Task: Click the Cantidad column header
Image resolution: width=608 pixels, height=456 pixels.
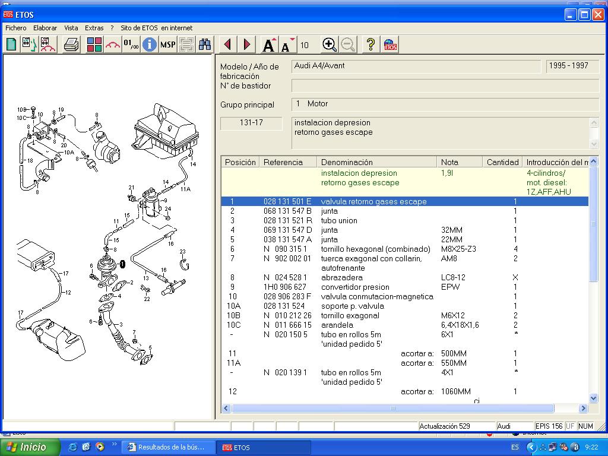Action: pyautogui.click(x=502, y=162)
